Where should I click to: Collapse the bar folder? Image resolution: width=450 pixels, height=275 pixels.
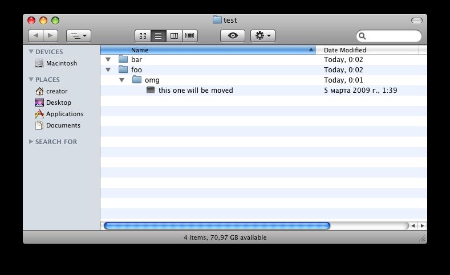click(108, 60)
